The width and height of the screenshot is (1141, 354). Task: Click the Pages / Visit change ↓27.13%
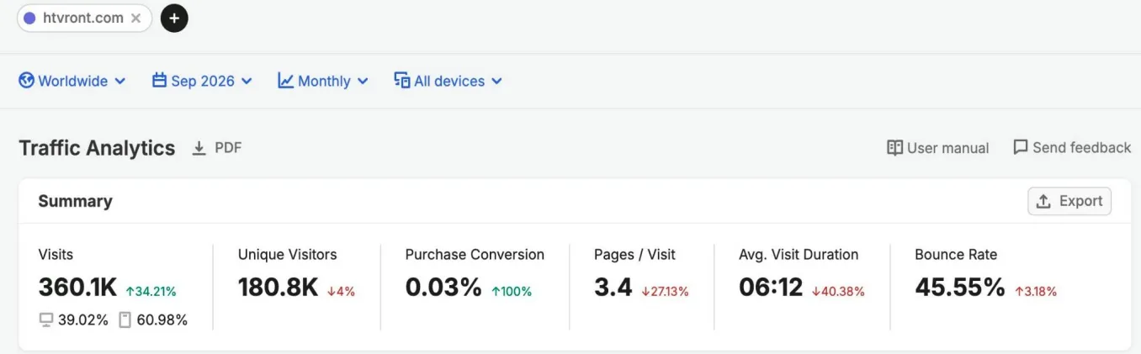pyautogui.click(x=665, y=292)
